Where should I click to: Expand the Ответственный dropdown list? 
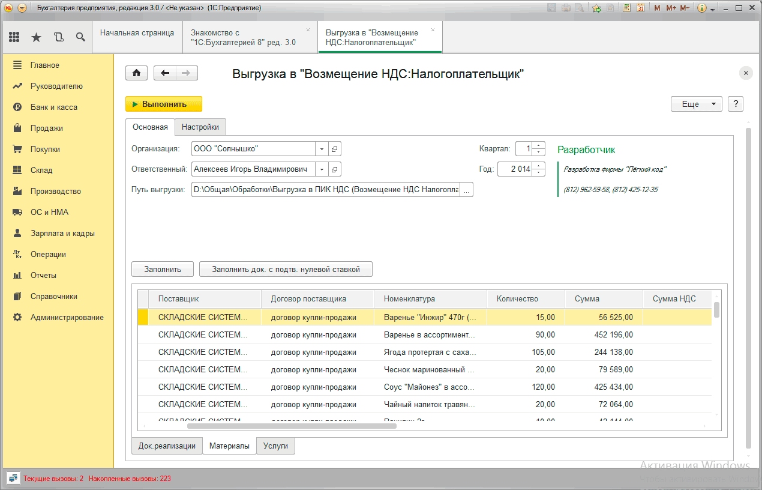coord(322,169)
